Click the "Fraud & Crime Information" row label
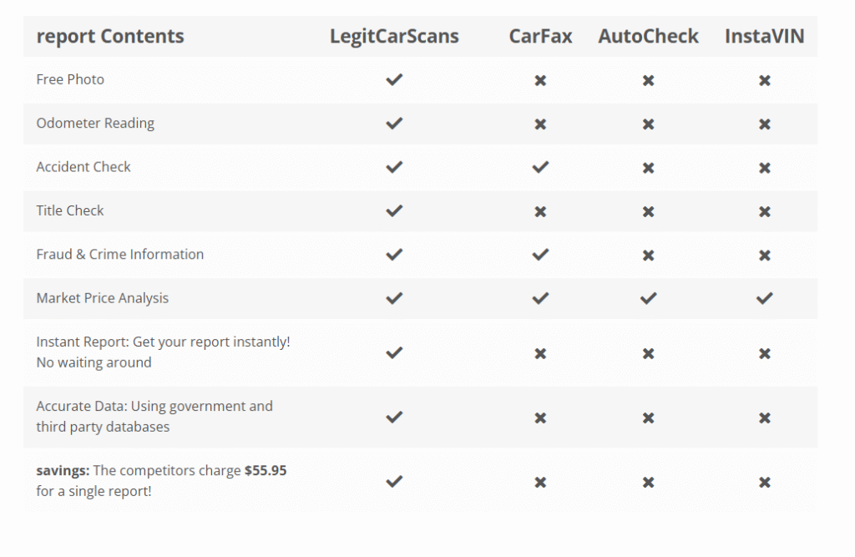This screenshot has width=855, height=557. point(119,255)
